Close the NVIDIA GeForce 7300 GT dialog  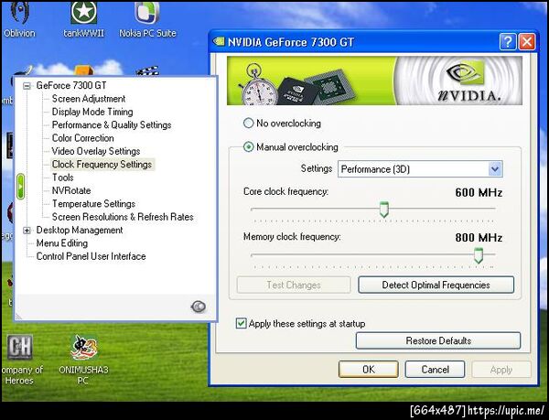527,42
